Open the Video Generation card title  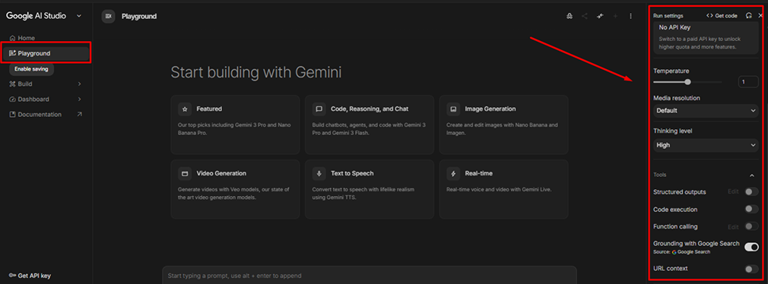(221, 174)
